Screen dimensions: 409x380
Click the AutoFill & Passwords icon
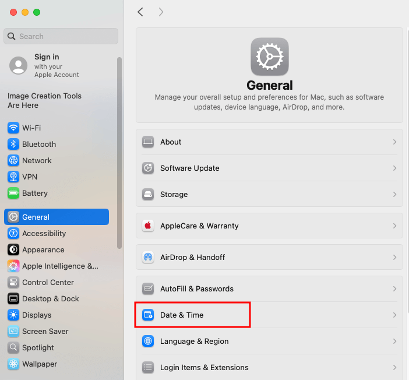pyautogui.click(x=148, y=288)
